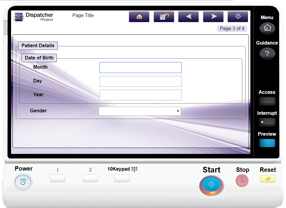Click into the Day input field
This screenshot has height=208, width=286.
tap(140, 81)
